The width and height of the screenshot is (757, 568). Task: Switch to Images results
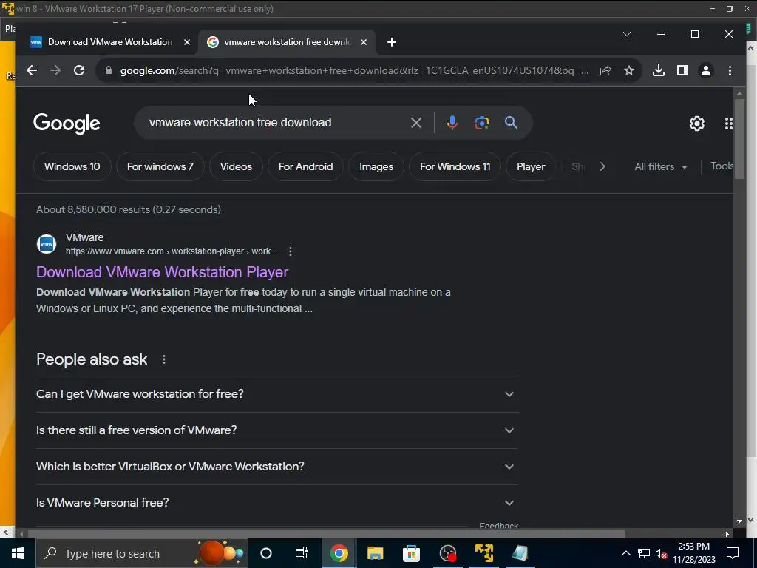tap(376, 166)
